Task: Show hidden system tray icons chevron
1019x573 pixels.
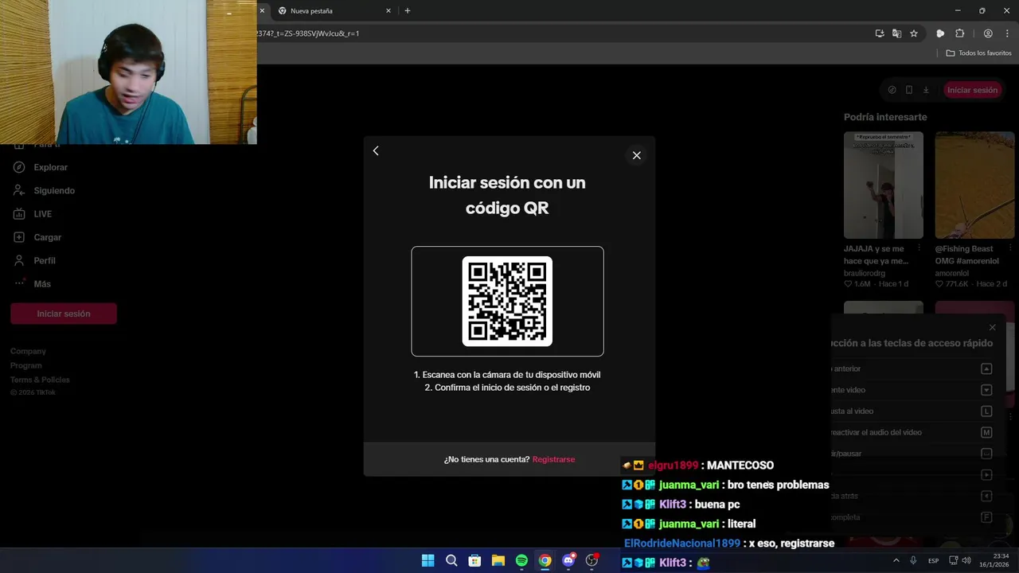Action: pos(896,560)
